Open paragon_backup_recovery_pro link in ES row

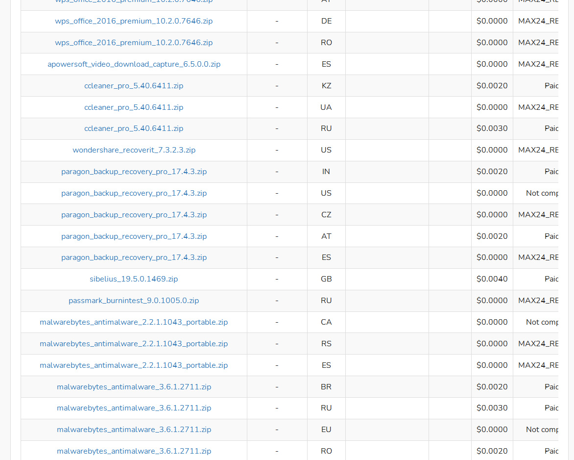tap(134, 257)
